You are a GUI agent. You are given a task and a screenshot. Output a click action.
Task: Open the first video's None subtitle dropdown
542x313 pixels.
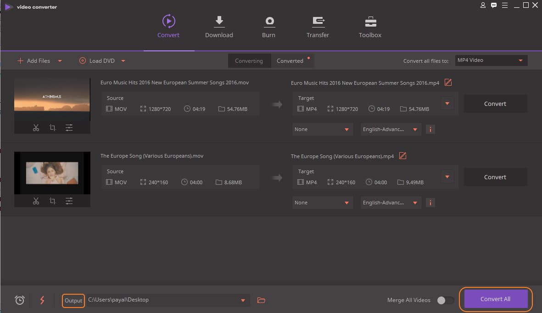pos(323,129)
